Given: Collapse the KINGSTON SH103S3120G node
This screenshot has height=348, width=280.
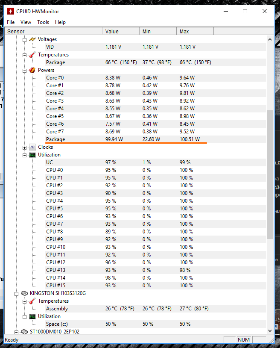Looking at the screenshot, I should 17,294.
